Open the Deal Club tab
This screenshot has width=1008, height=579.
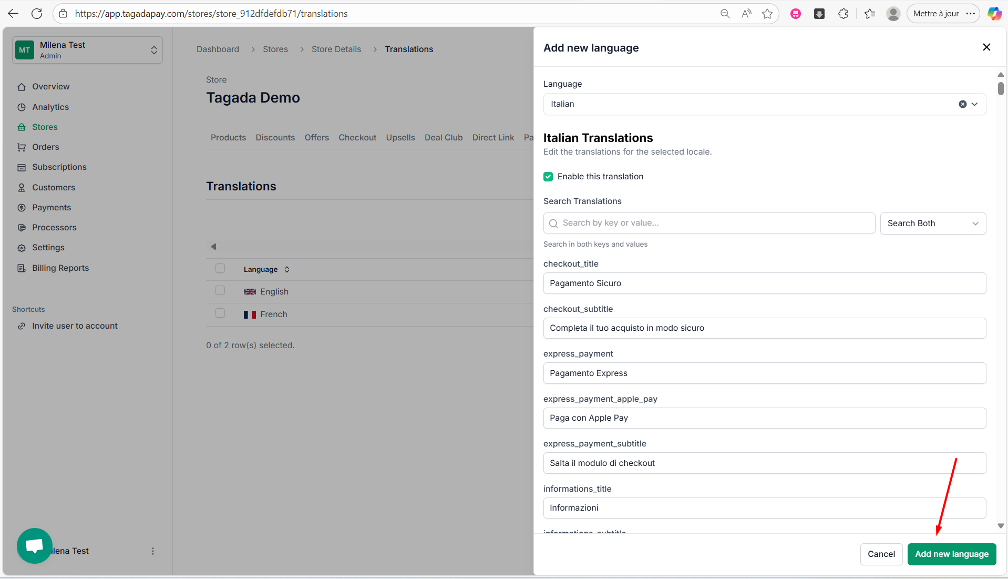click(444, 138)
